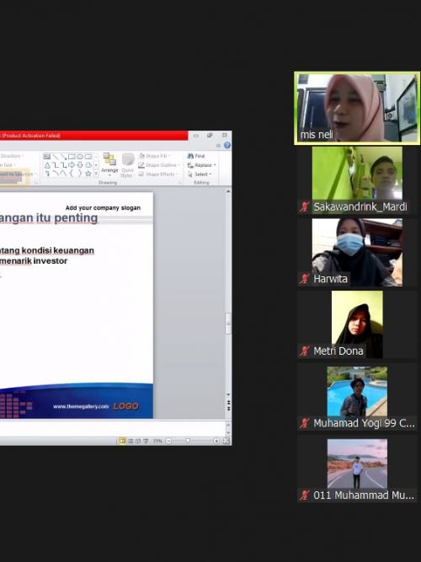The image size is (421, 562).
Task: Click the Quick Styles button
Action: (127, 165)
